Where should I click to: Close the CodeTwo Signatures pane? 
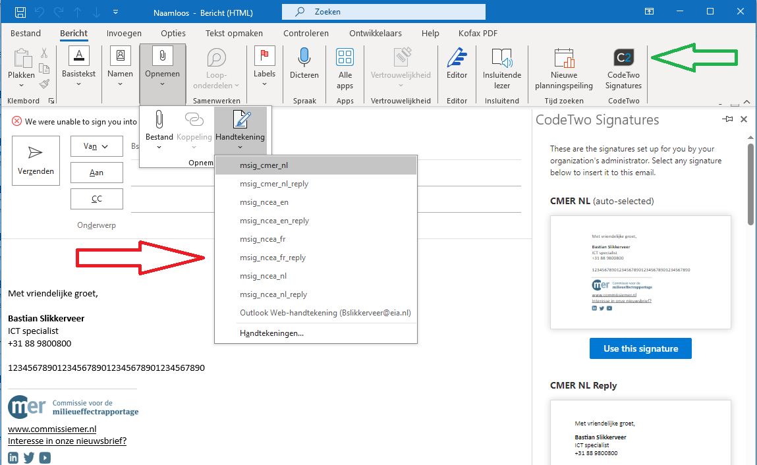click(x=744, y=119)
